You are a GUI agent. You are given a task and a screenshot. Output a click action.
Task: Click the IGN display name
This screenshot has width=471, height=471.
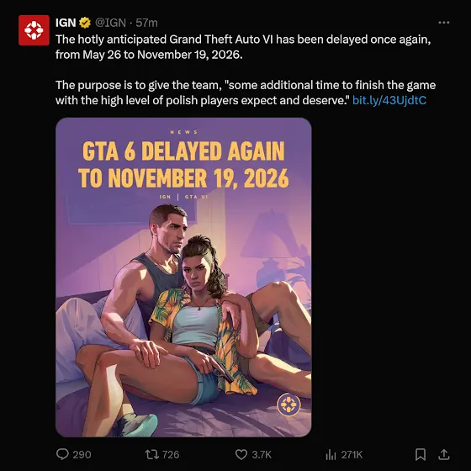click(66, 23)
